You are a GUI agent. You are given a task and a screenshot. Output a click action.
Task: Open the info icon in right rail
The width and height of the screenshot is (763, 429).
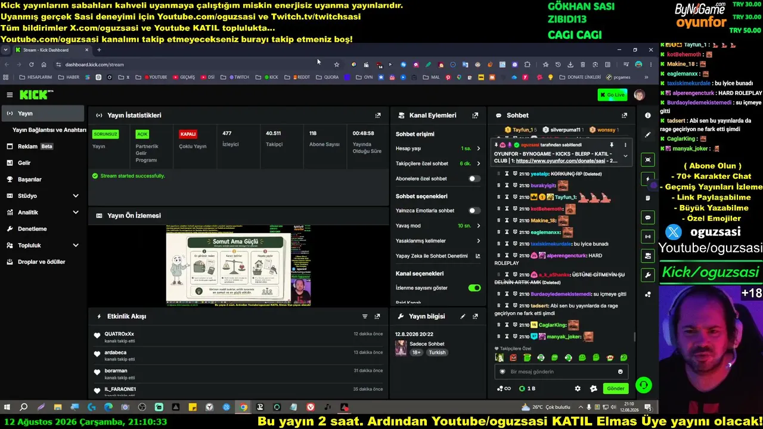point(648,116)
